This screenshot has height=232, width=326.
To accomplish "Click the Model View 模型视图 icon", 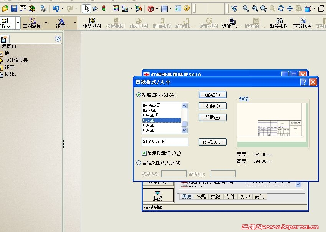I will pyautogui.click(x=92, y=23).
